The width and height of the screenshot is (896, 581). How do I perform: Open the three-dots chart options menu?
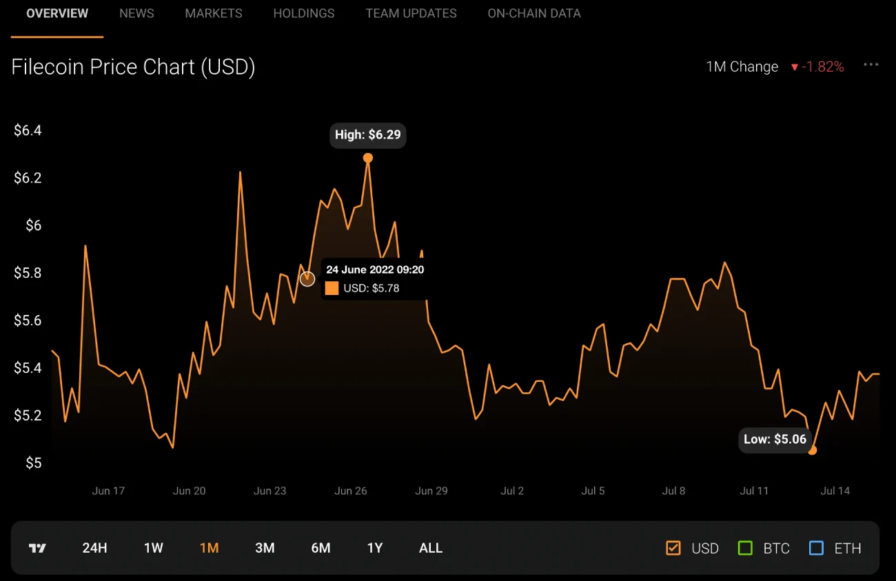coord(871,64)
